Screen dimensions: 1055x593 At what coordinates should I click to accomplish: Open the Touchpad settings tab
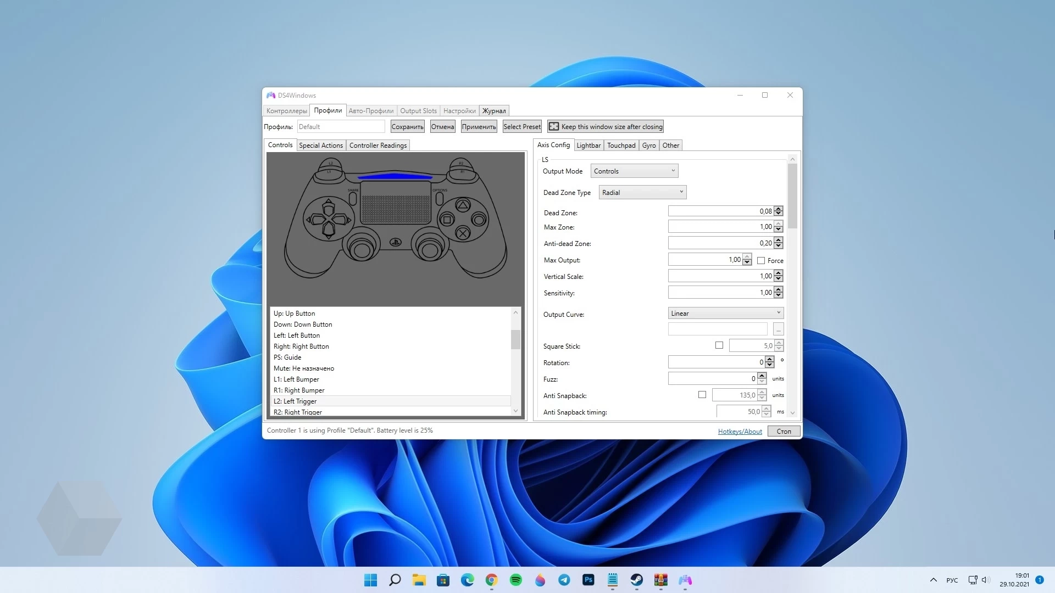tap(621, 146)
